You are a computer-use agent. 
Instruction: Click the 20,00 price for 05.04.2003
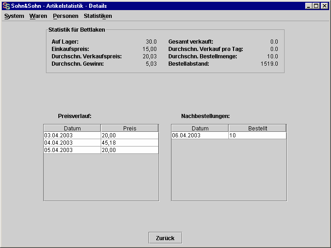coord(130,150)
